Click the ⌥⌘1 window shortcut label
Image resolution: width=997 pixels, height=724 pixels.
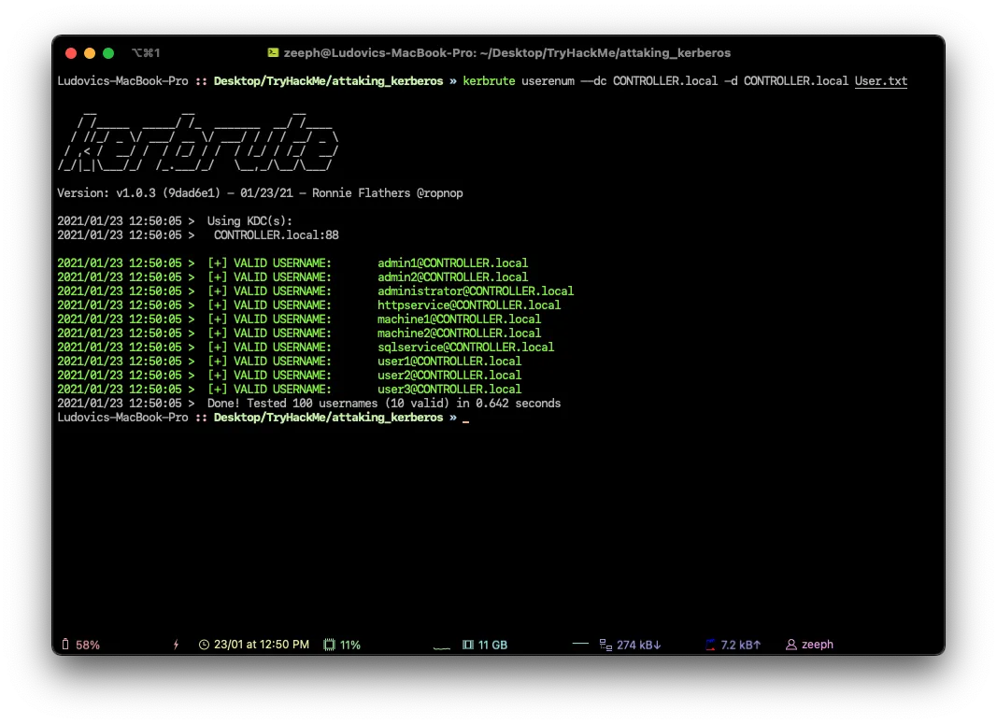tap(146, 53)
